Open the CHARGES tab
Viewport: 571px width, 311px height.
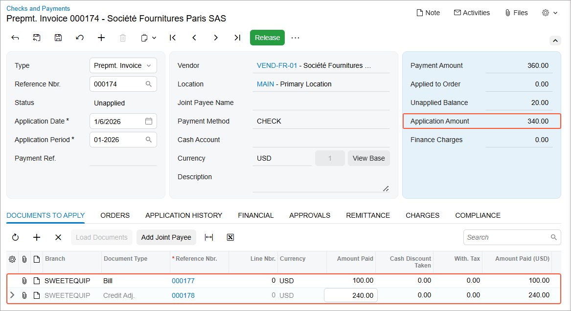tap(422, 215)
